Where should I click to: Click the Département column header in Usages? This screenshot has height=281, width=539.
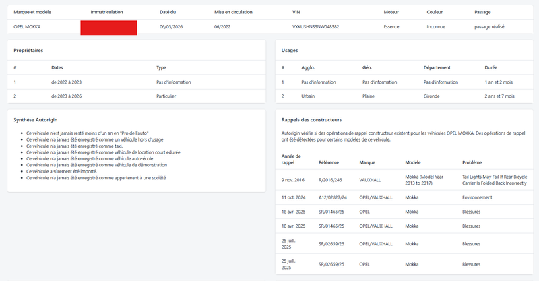(x=437, y=68)
